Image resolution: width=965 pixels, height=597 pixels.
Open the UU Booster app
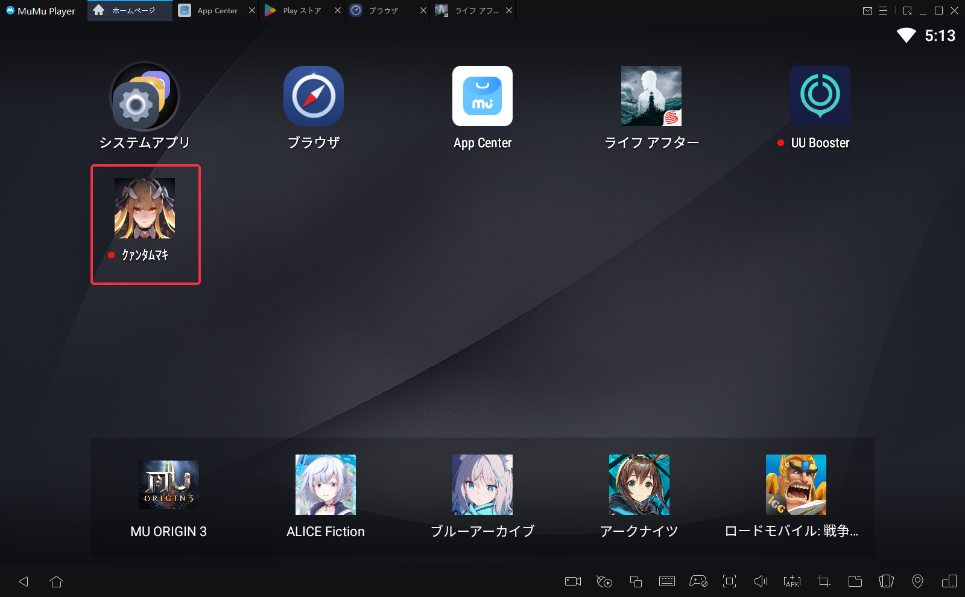pos(820,96)
